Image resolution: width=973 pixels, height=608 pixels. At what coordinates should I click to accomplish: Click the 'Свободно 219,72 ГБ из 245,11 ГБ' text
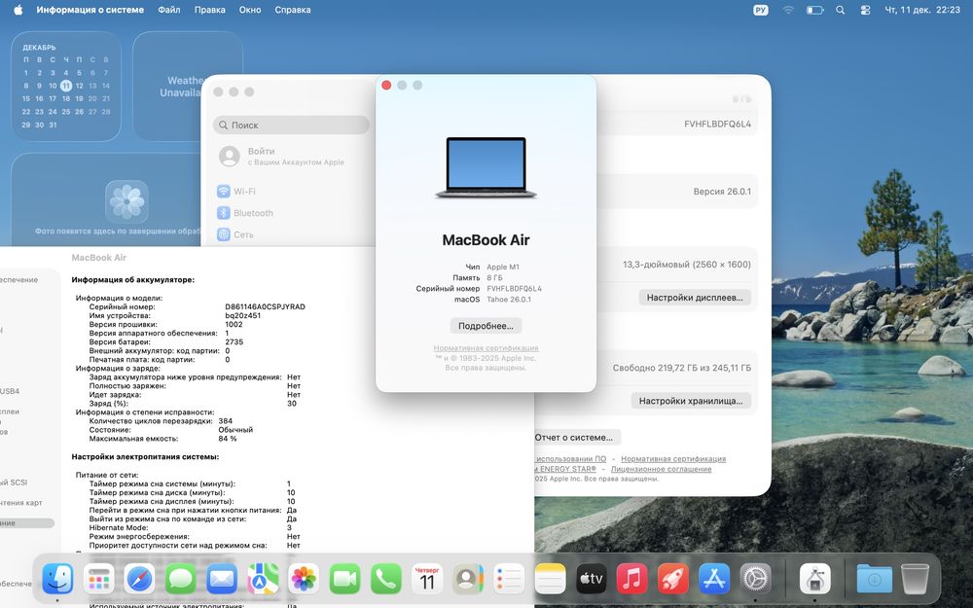point(682,368)
